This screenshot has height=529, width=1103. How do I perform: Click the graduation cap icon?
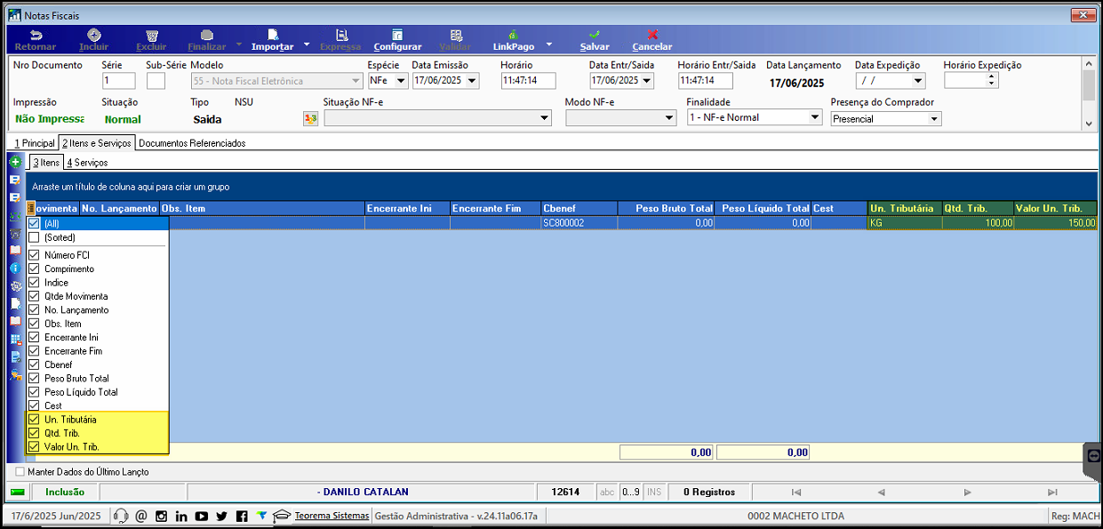pyautogui.click(x=282, y=516)
